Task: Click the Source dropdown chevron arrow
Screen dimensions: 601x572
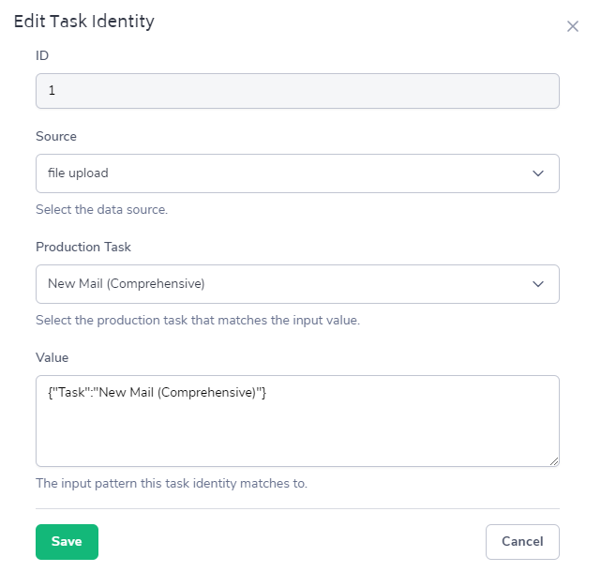Action: point(538,173)
